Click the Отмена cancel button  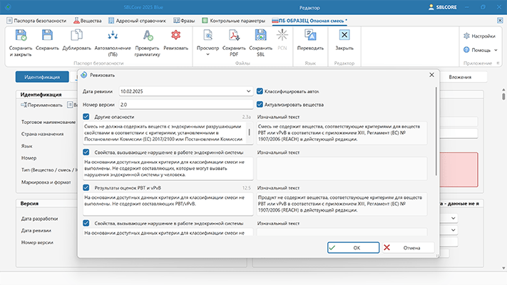tap(409, 247)
